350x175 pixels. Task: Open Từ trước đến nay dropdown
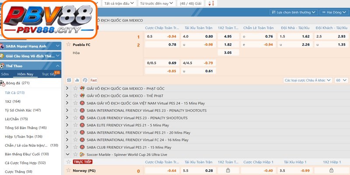(157, 3)
